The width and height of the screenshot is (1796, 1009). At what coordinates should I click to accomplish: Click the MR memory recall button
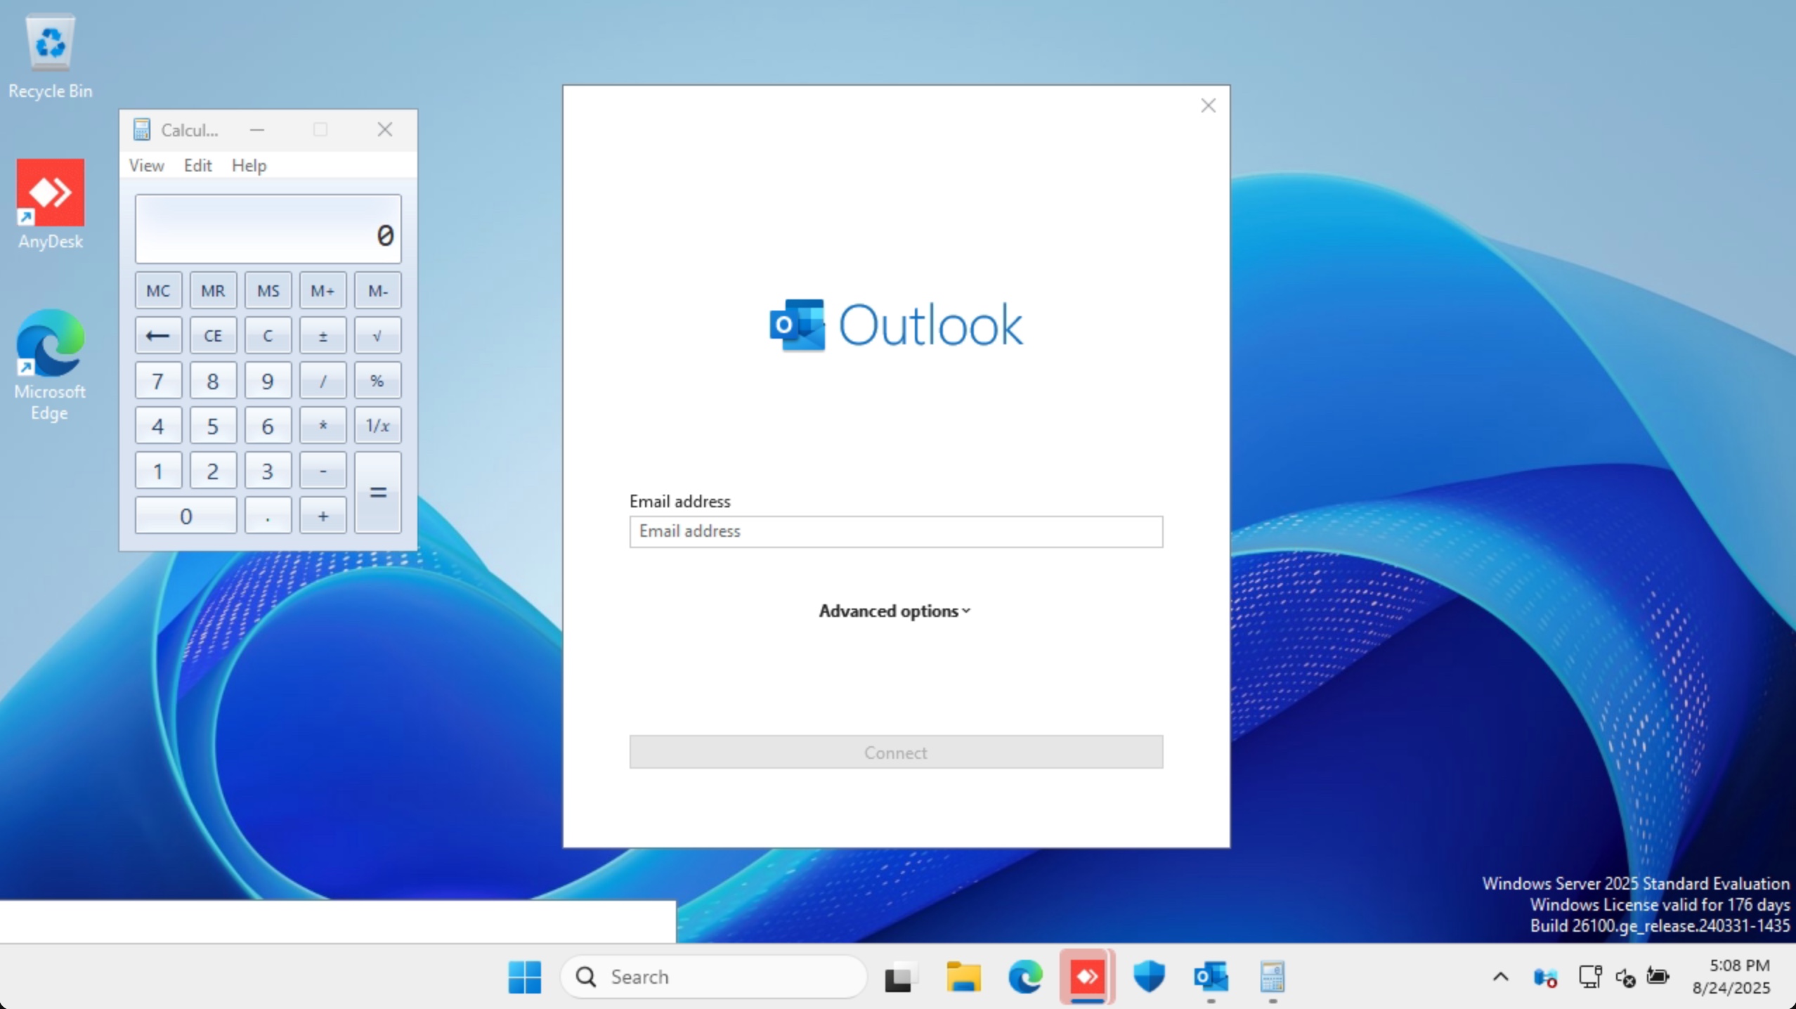tap(213, 290)
